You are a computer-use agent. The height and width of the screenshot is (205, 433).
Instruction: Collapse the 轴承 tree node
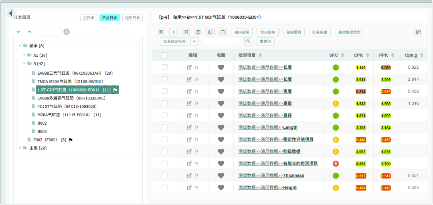coord(20,46)
